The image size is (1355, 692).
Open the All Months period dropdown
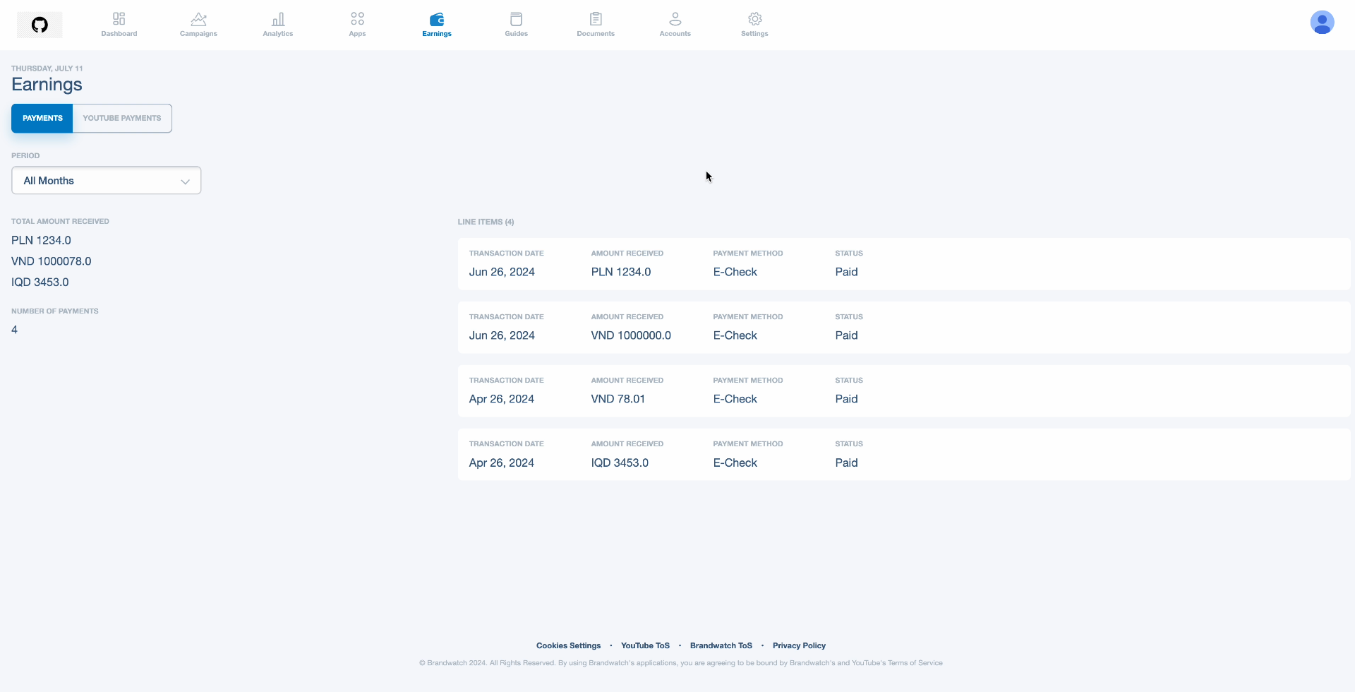tap(106, 181)
